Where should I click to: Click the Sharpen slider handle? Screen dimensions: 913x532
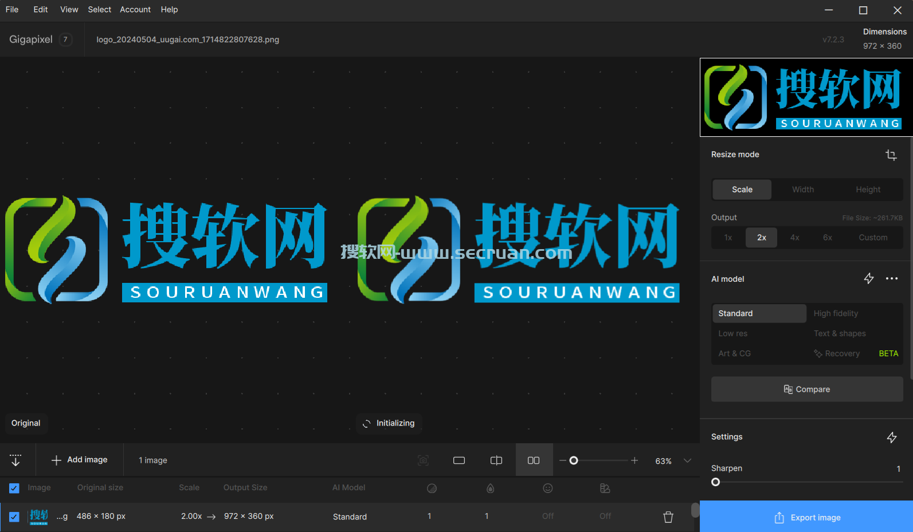tap(715, 482)
